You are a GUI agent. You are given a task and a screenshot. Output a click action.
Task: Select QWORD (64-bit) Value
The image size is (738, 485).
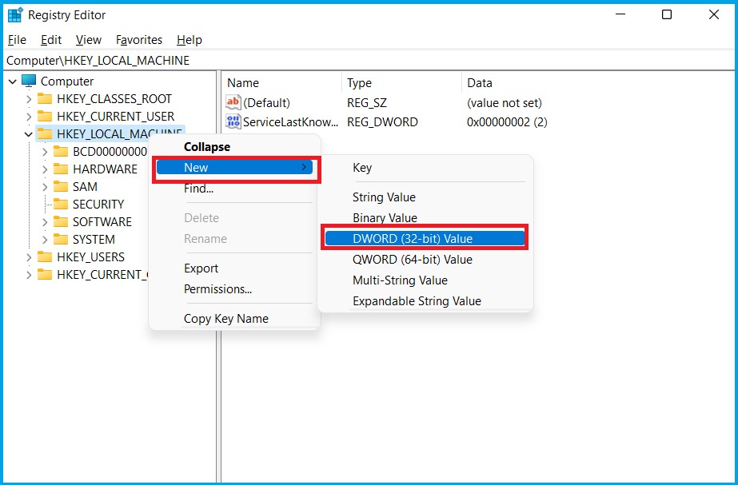coord(425,259)
